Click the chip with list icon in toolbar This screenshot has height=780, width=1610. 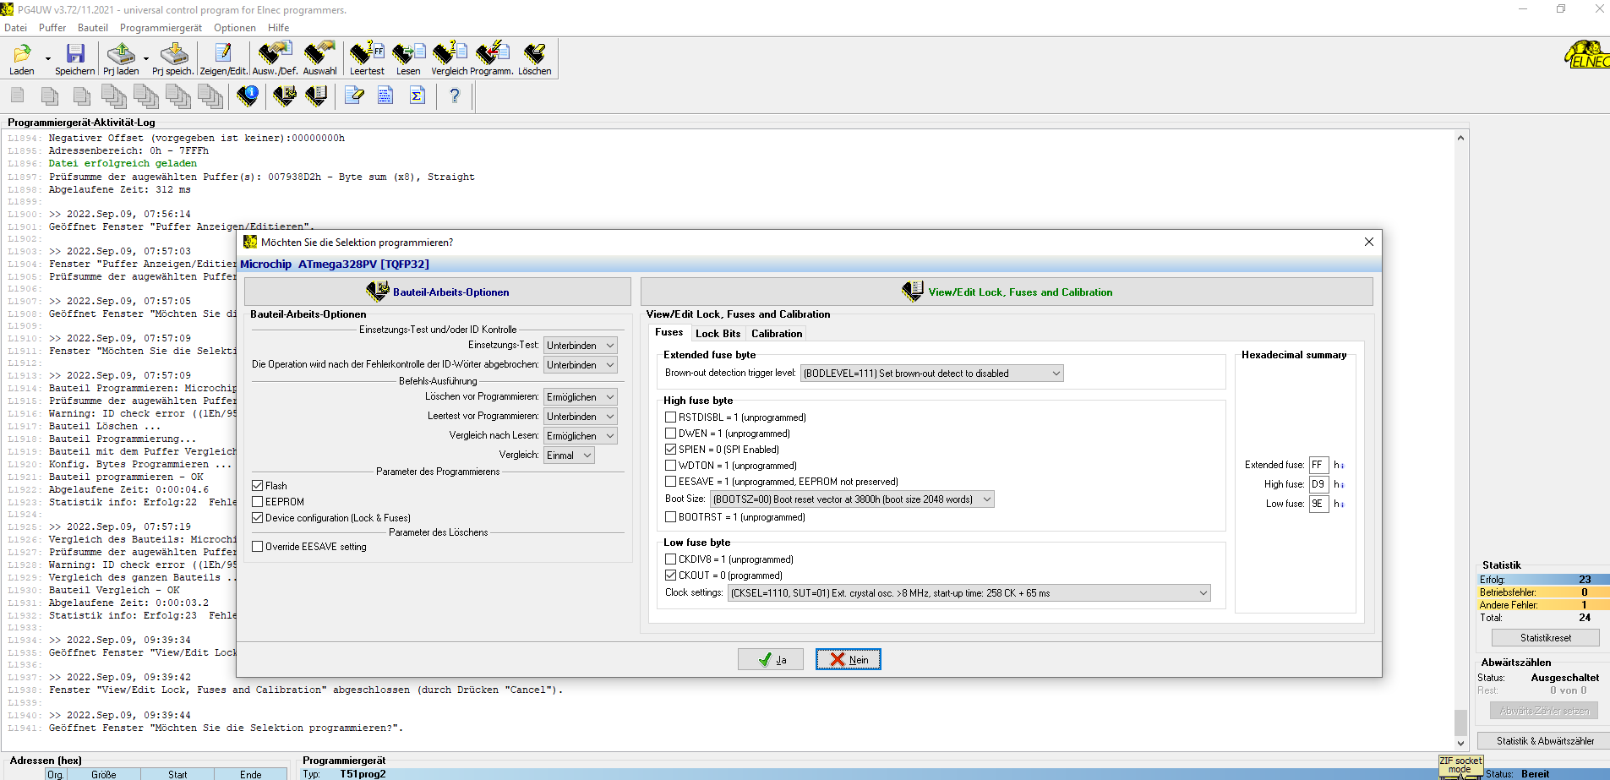point(316,95)
